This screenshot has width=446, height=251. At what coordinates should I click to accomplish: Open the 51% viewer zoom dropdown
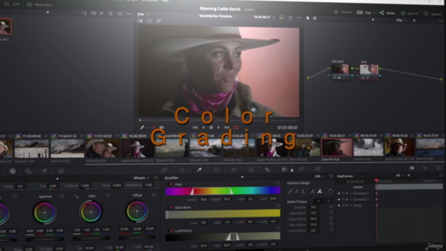click(x=143, y=14)
